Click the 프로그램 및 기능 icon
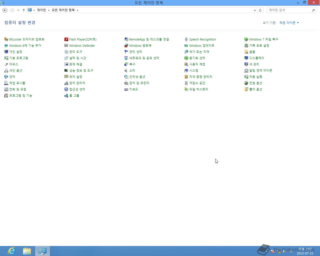Screen dimensions: 320x256 point(6,95)
